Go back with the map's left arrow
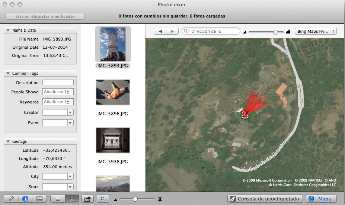The image size is (345, 205). tap(160, 32)
